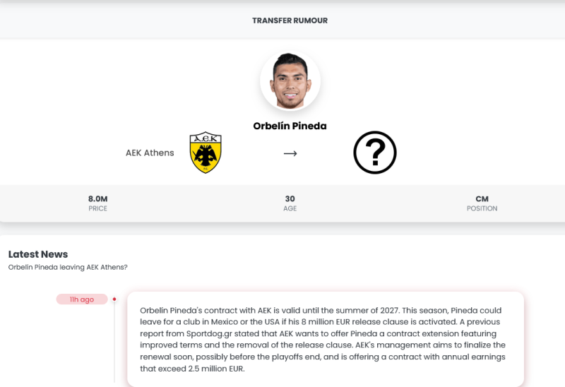Click the '11h ago' timestamp badge
565x387 pixels.
(x=82, y=299)
